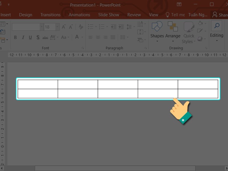Viewport: 228px width, 171px height.
Task: Toggle text Shadow formatting button
Action: (38, 37)
